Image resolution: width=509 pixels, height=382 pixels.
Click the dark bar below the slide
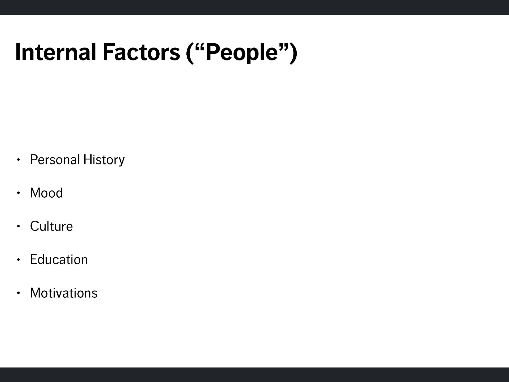coord(254,375)
